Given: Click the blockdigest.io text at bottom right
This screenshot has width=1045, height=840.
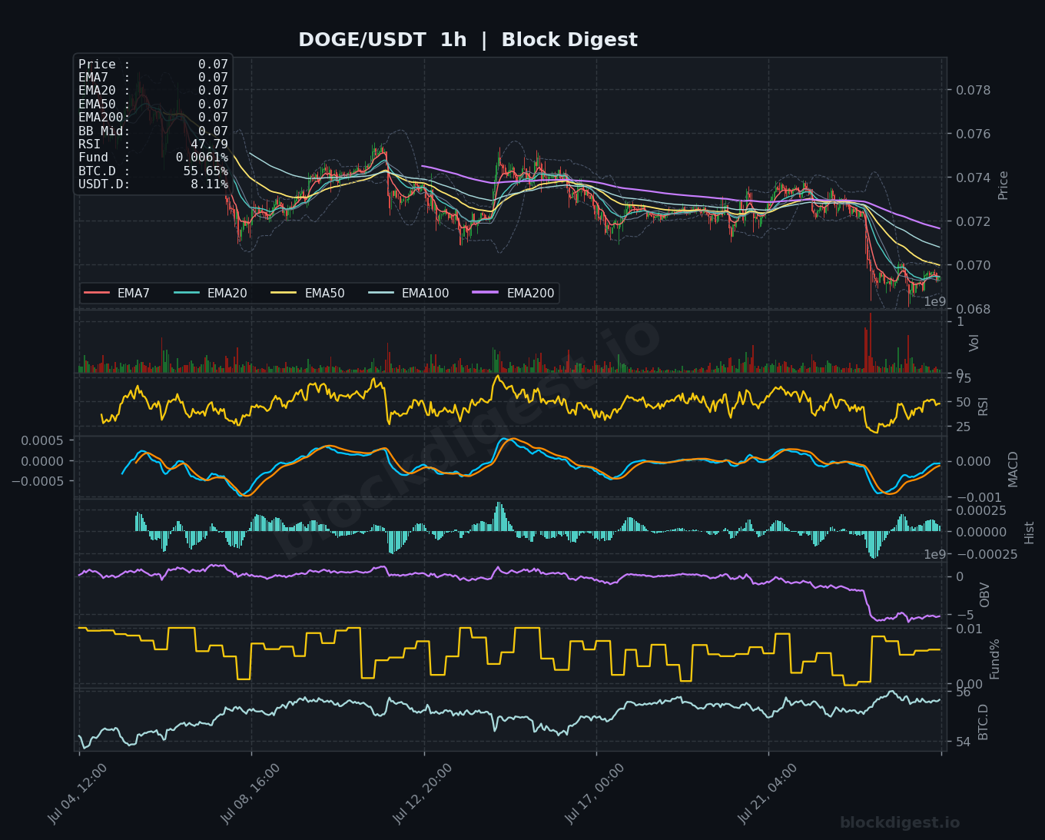Looking at the screenshot, I should point(900,823).
